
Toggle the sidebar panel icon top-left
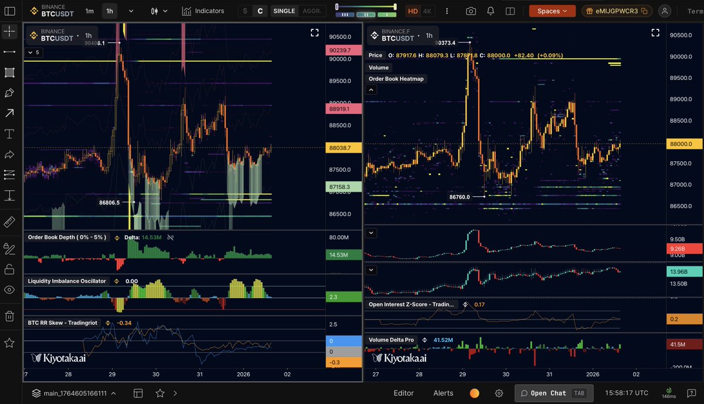click(x=10, y=11)
